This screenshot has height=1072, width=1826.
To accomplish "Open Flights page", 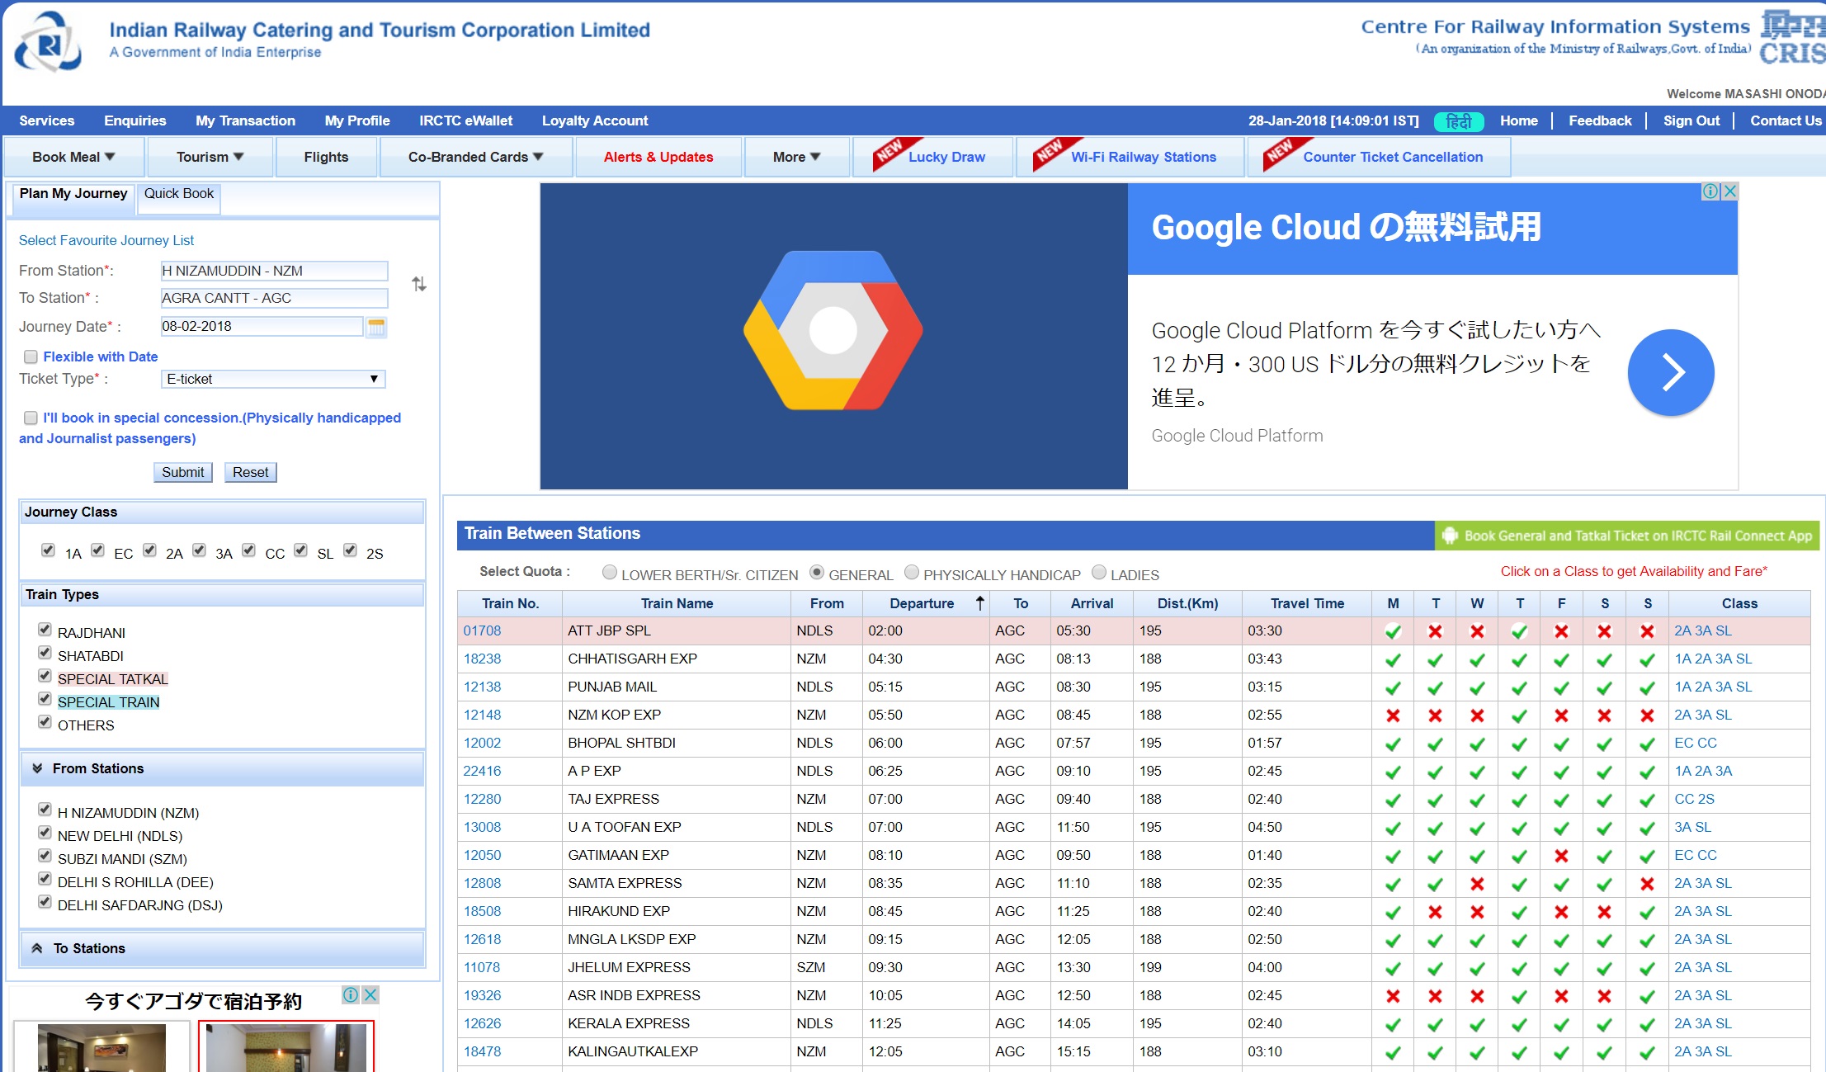I will click(326, 157).
